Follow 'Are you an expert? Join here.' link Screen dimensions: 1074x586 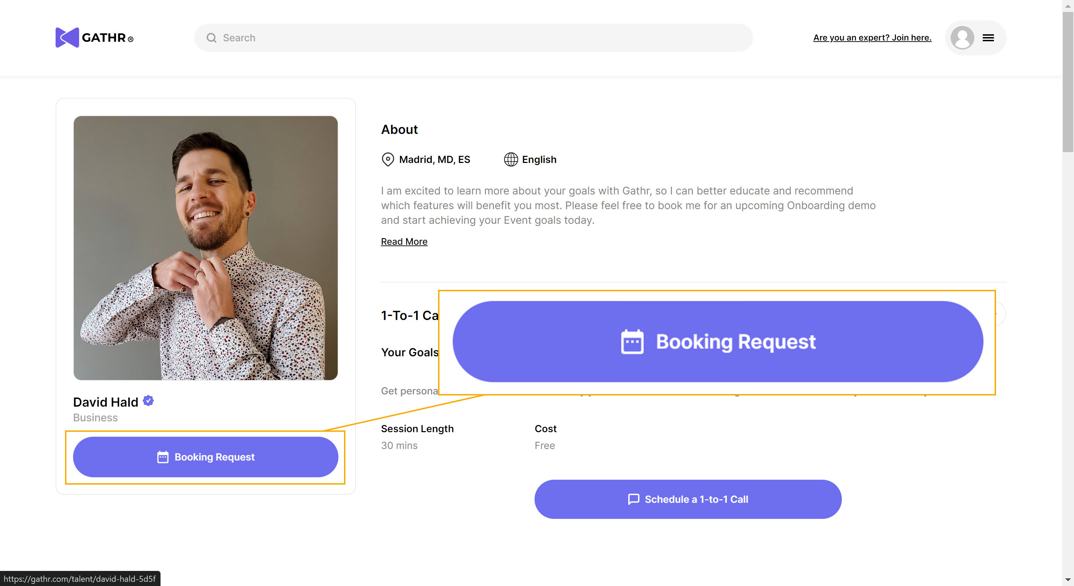point(872,37)
